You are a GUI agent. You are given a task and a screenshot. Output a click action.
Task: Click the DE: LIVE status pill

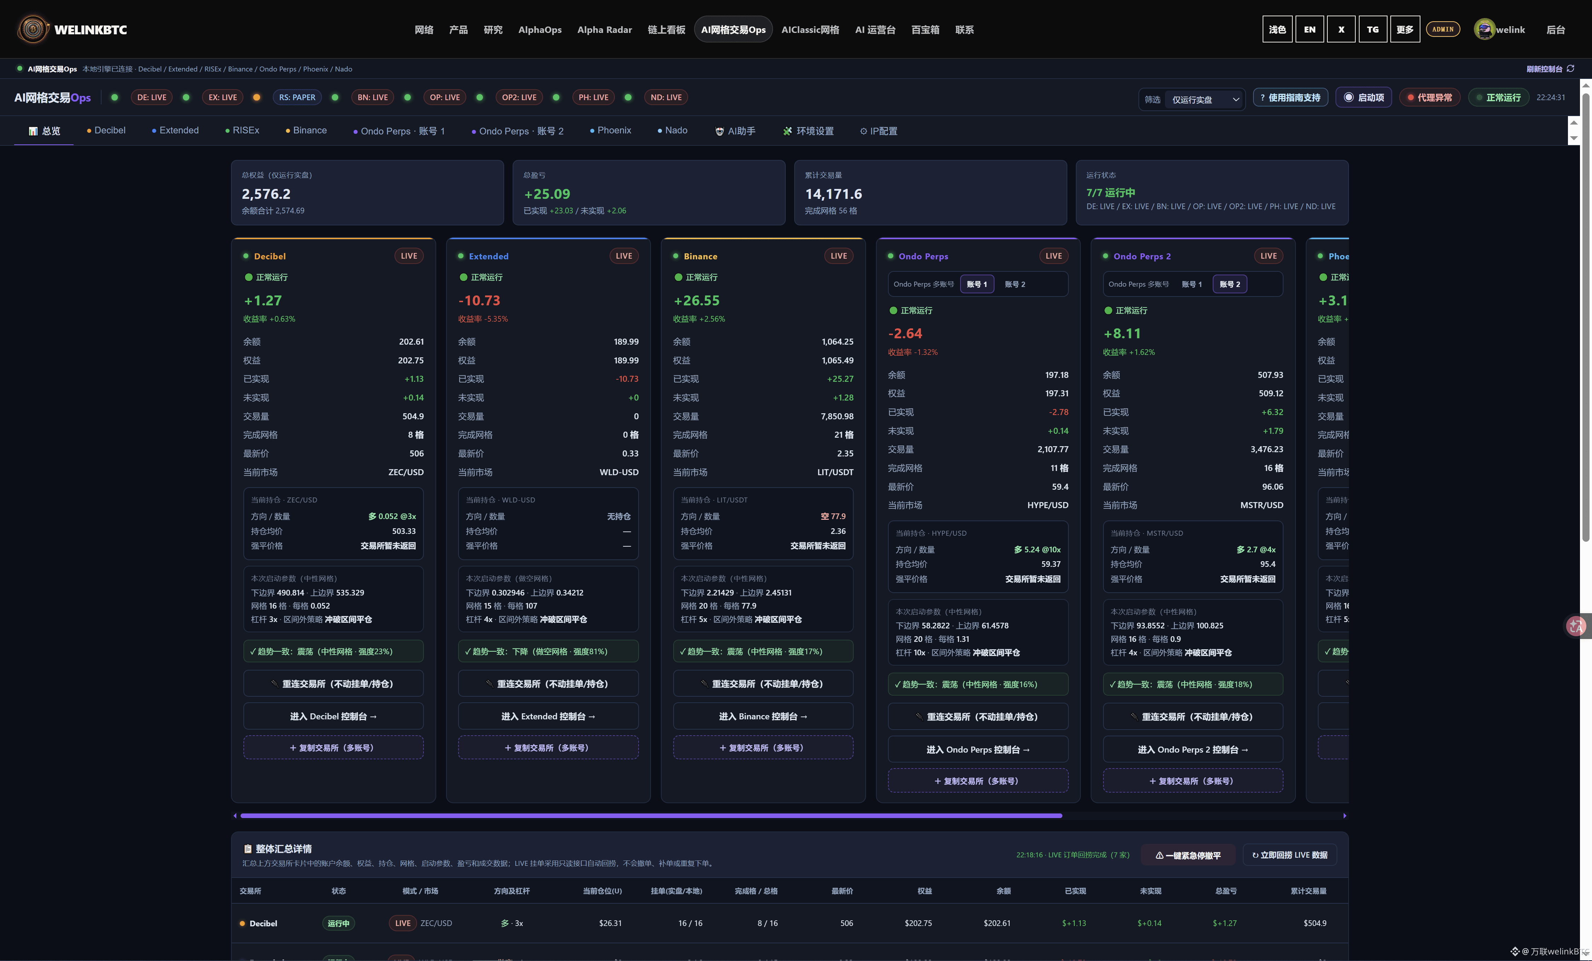tap(152, 98)
